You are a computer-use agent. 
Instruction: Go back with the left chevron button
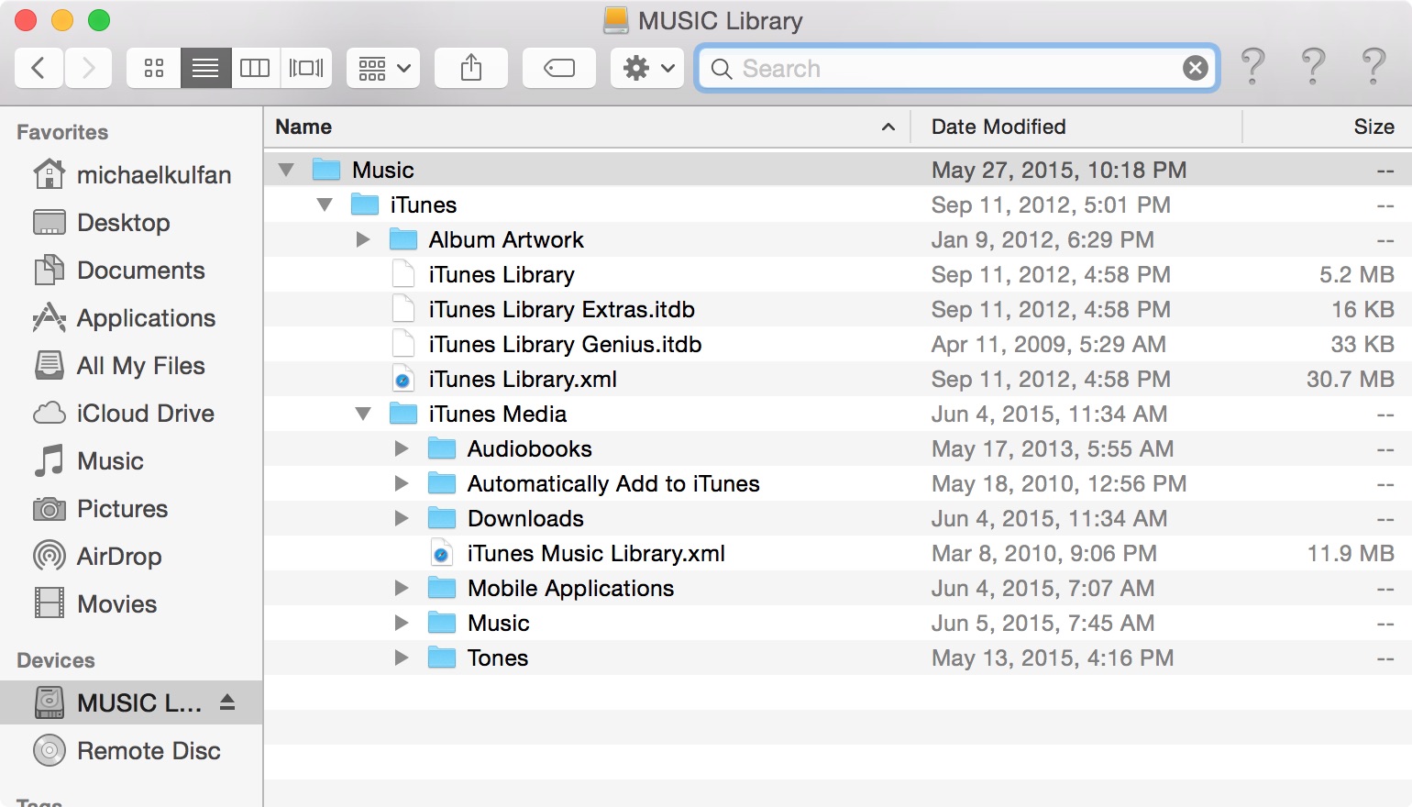pos(39,68)
